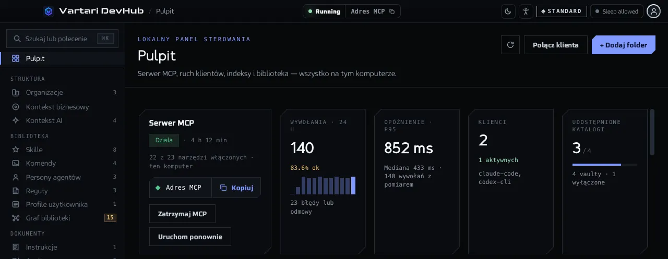Open Instrukcje documents item
Image resolution: width=668 pixels, height=259 pixels.
[x=62, y=247]
